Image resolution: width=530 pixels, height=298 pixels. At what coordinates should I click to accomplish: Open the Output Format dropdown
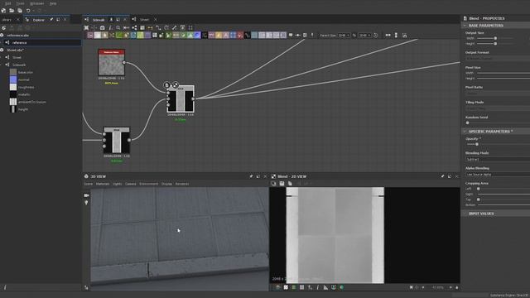tap(498, 59)
